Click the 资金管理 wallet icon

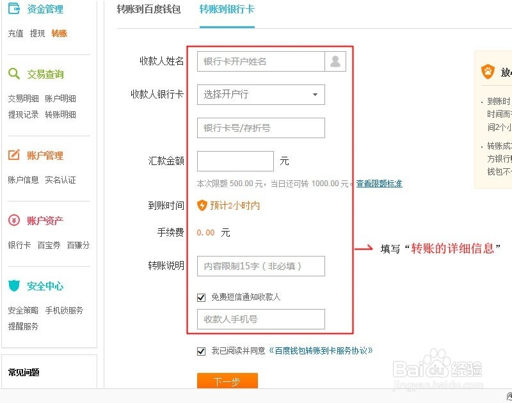tap(15, 9)
